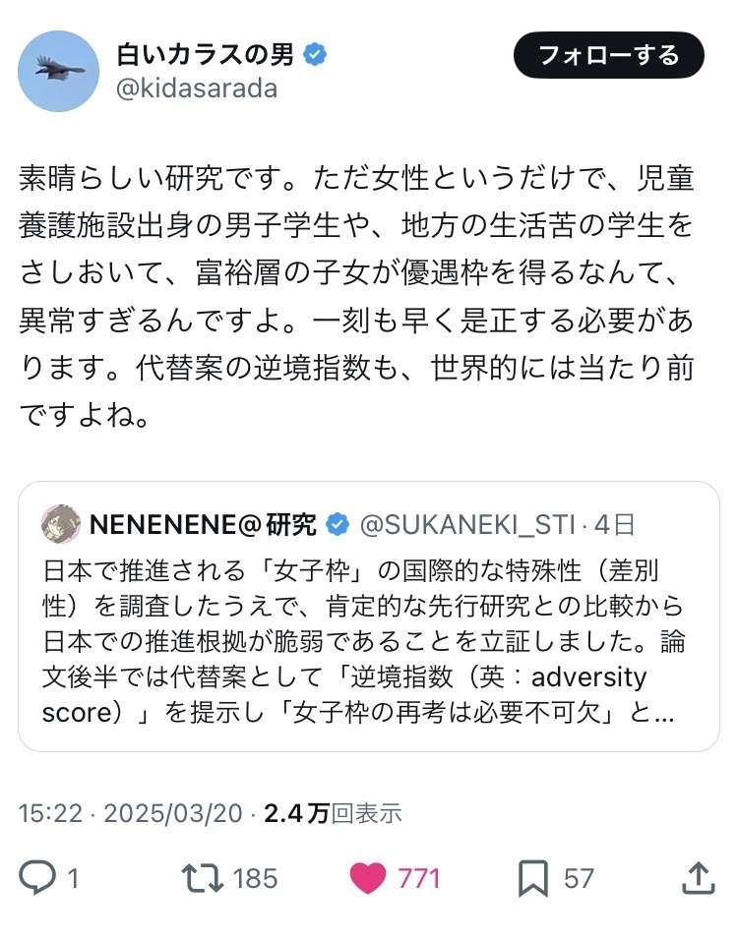
Task: View the 2.4万 view count details
Action: pos(330,813)
